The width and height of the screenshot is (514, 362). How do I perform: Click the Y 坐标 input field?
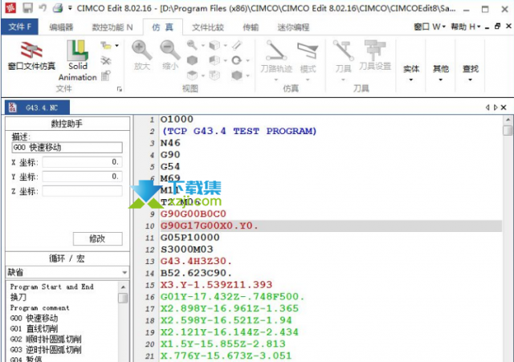click(82, 177)
